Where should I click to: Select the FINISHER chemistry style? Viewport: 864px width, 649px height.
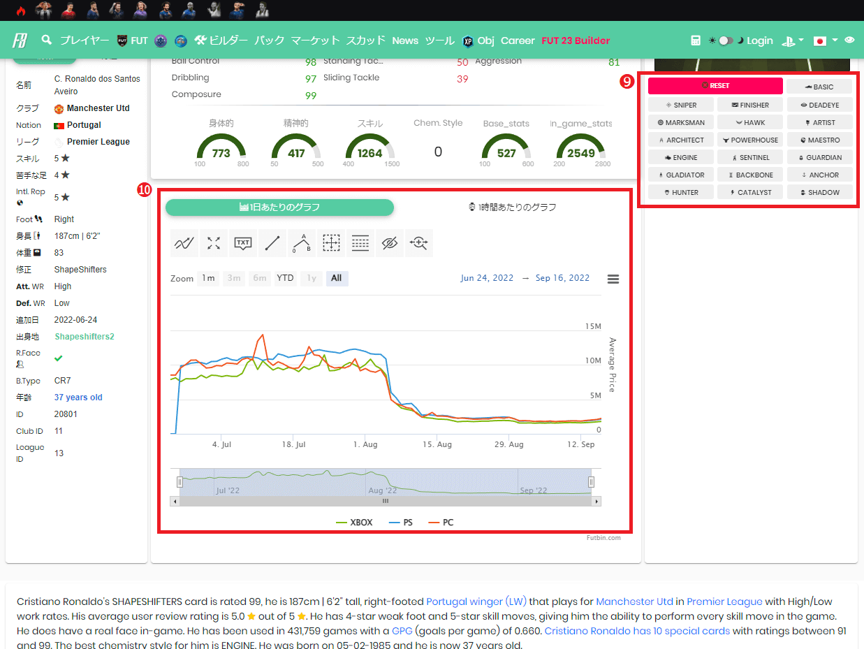pos(750,105)
